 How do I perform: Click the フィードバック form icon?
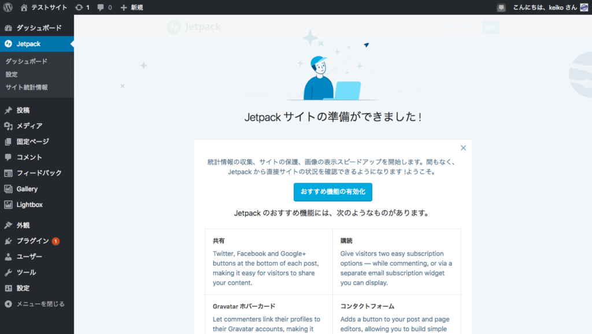click(8, 173)
